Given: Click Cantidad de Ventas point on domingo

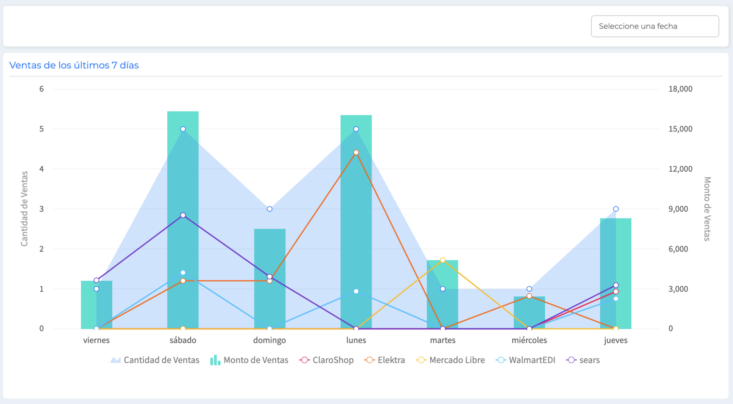Looking at the screenshot, I should [269, 209].
